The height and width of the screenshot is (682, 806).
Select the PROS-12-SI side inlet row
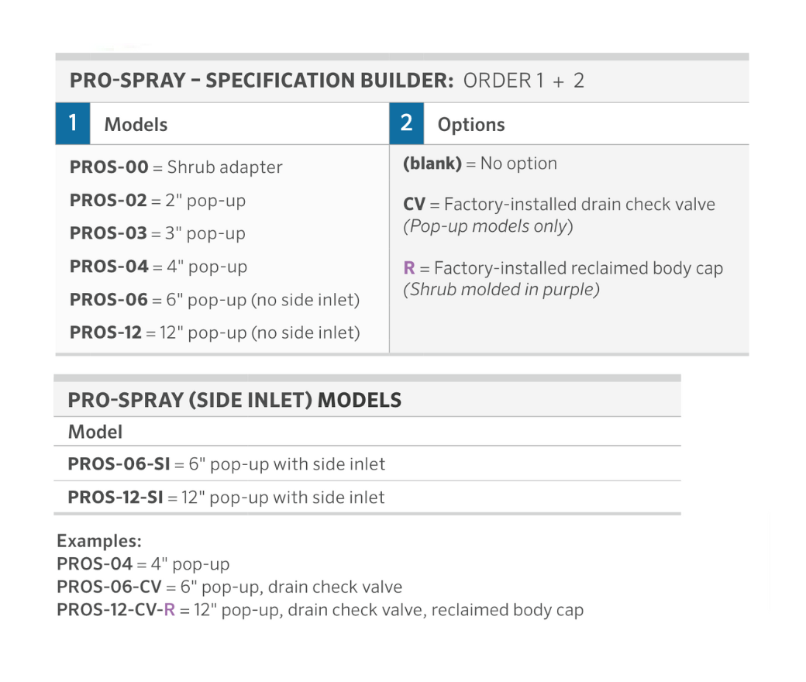(226, 498)
